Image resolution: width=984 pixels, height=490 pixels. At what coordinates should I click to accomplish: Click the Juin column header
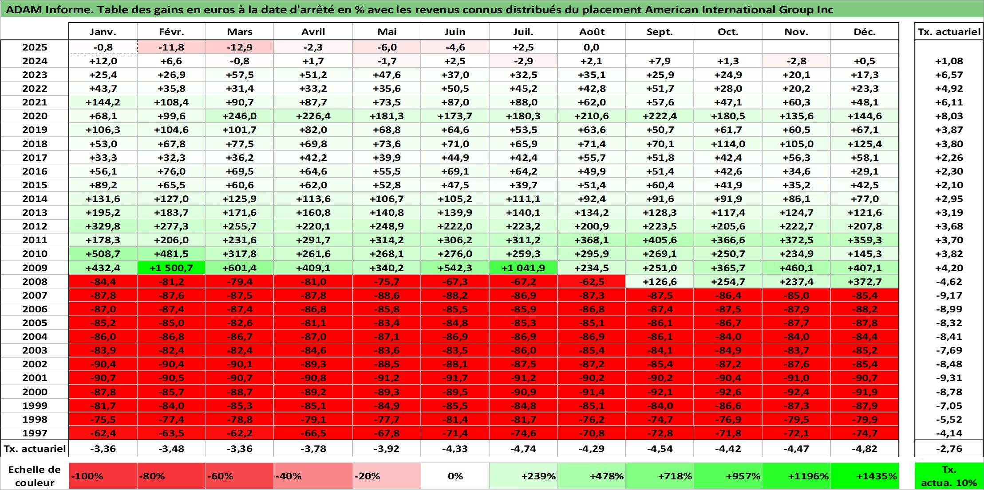pos(455,31)
